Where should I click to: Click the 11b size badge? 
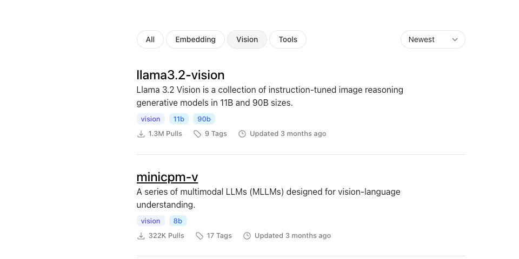pos(179,119)
